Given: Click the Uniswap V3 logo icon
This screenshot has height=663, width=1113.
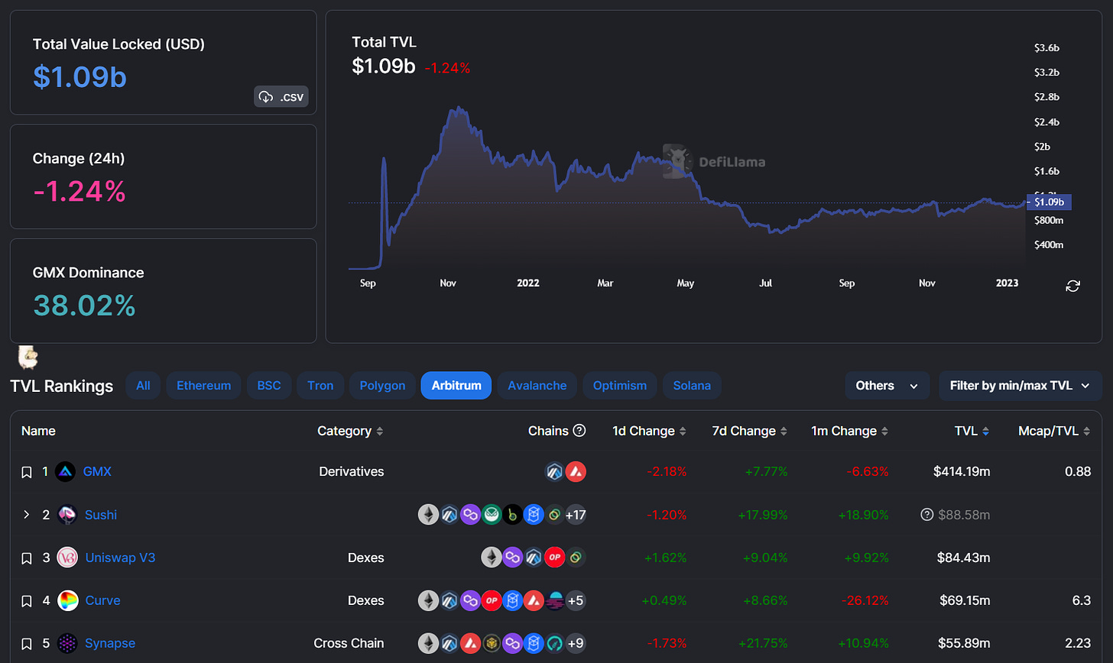Looking at the screenshot, I should (67, 558).
